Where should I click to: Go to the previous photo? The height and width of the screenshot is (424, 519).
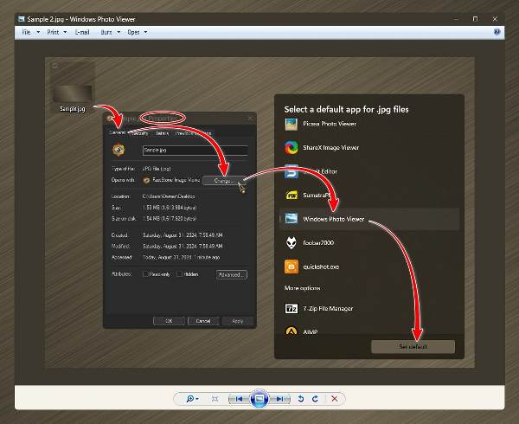point(239,399)
